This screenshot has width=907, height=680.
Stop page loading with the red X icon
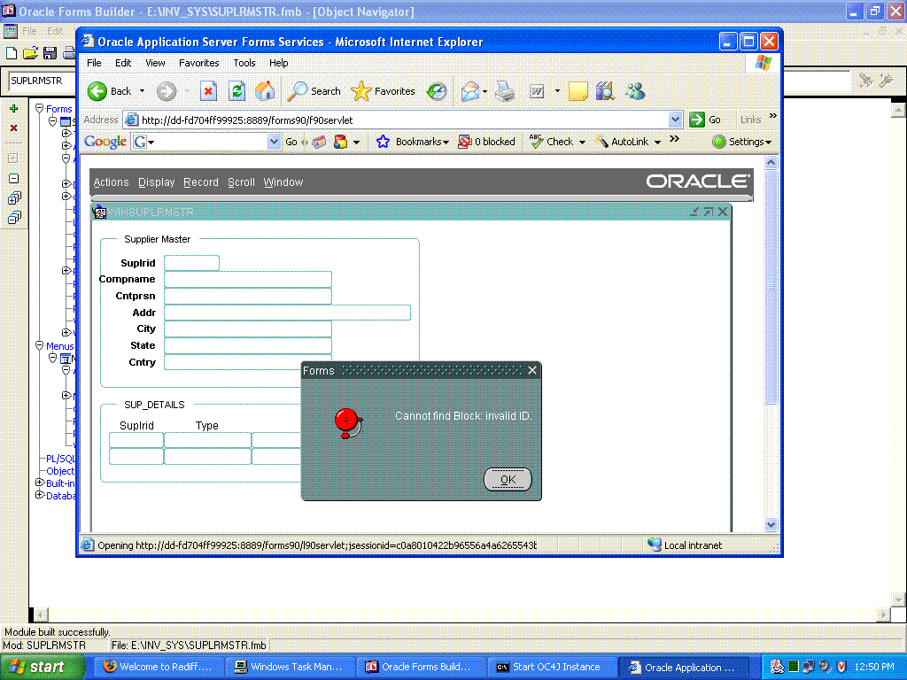pos(208,91)
